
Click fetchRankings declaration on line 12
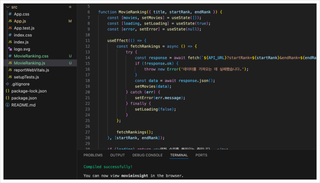click(x=145, y=47)
